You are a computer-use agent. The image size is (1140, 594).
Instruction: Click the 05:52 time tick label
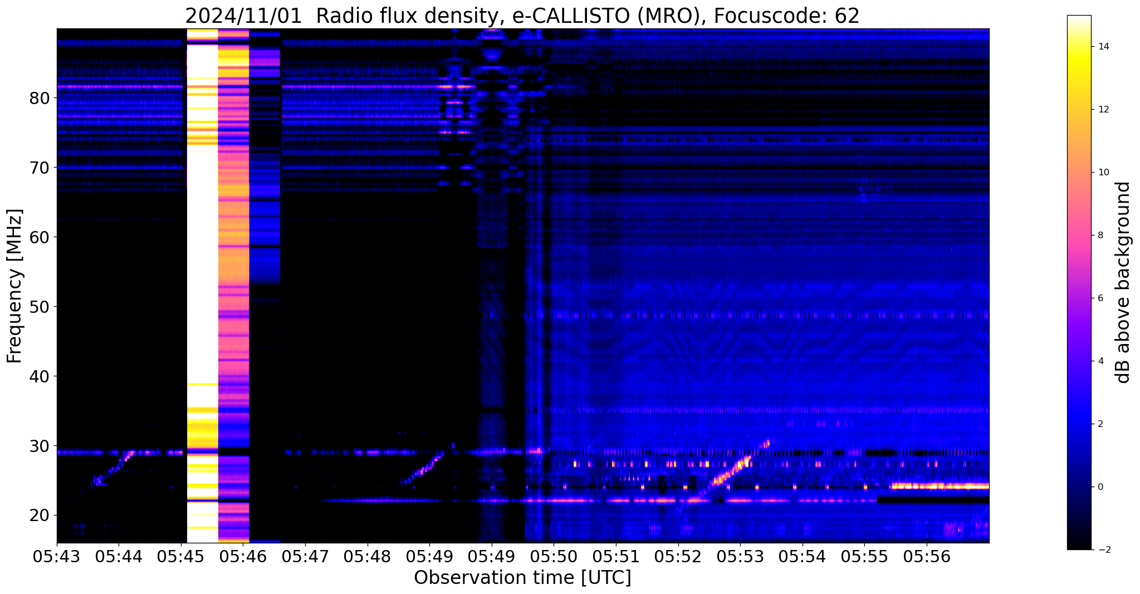(678, 557)
